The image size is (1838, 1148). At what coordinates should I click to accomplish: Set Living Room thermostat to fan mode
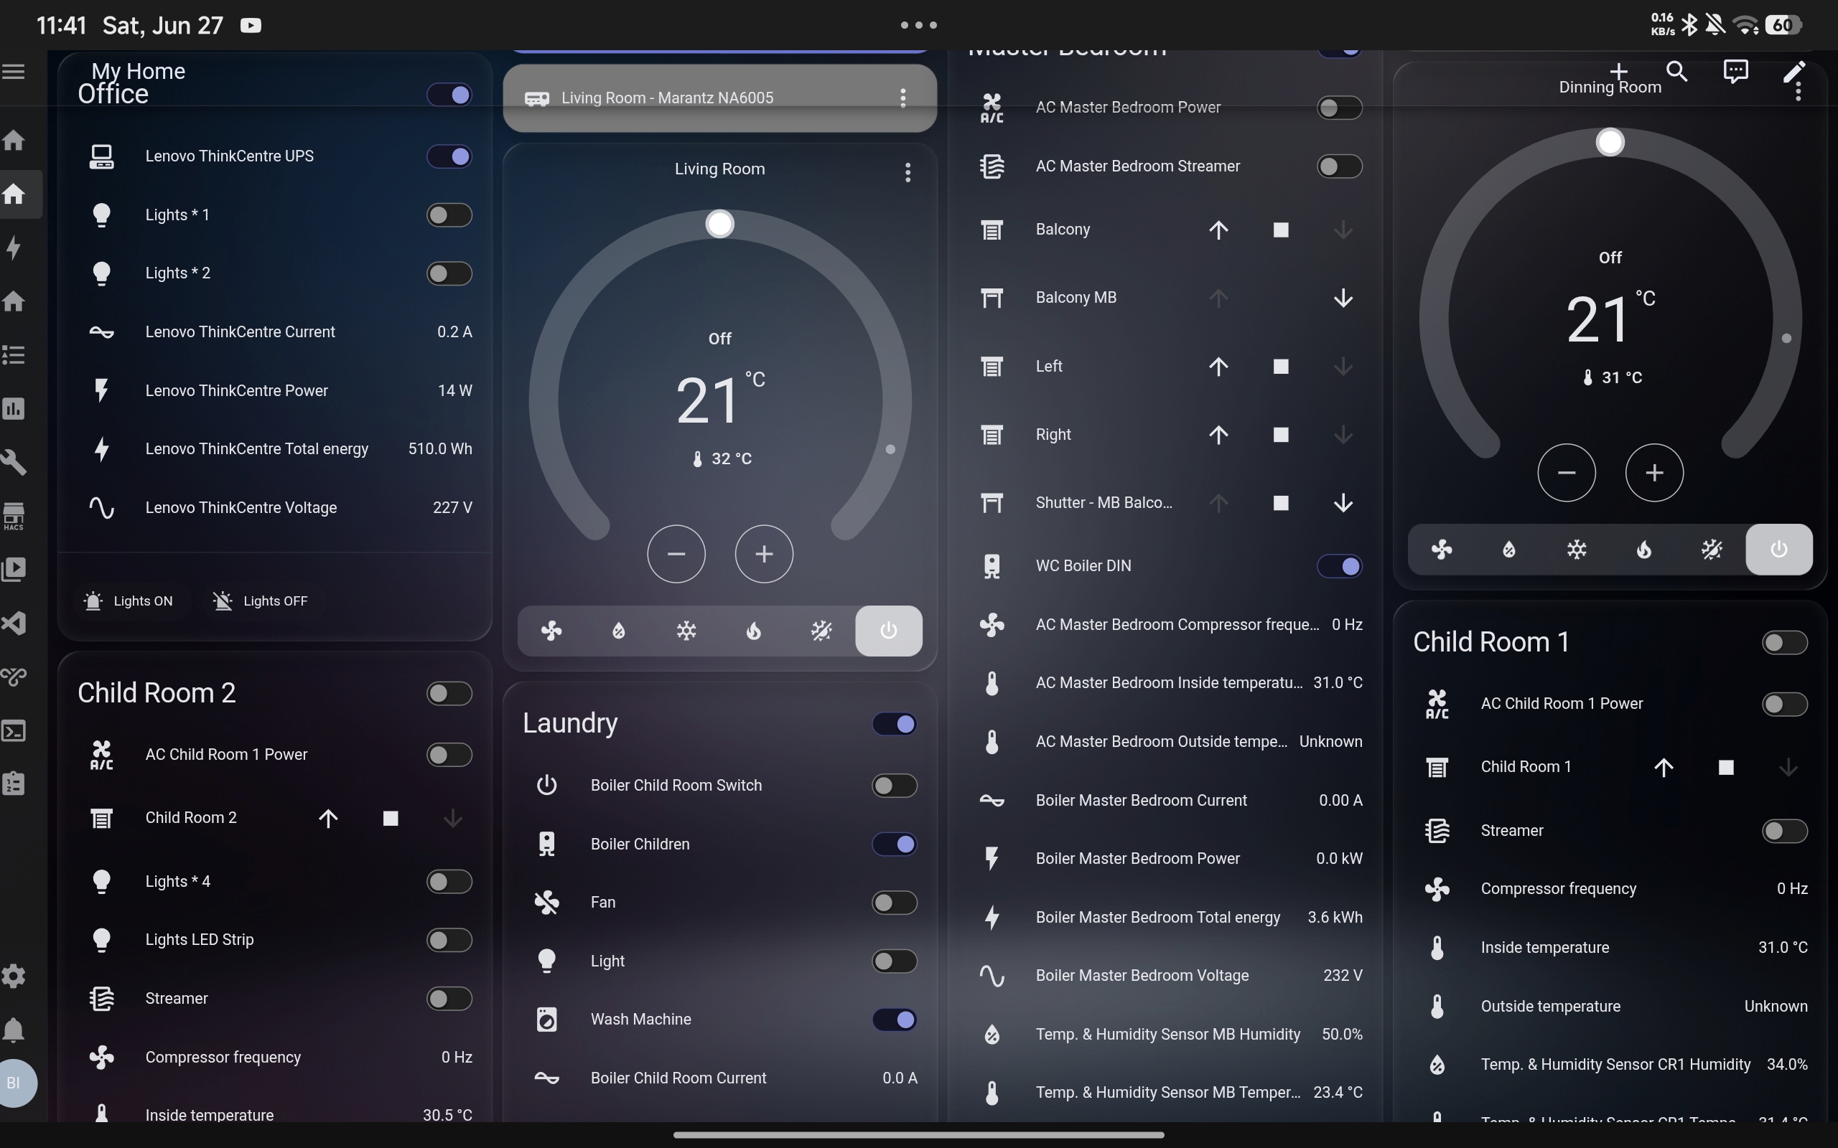click(x=551, y=631)
